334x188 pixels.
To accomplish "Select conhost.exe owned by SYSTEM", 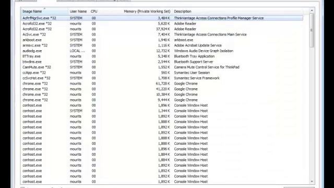I will tap(162, 111).
